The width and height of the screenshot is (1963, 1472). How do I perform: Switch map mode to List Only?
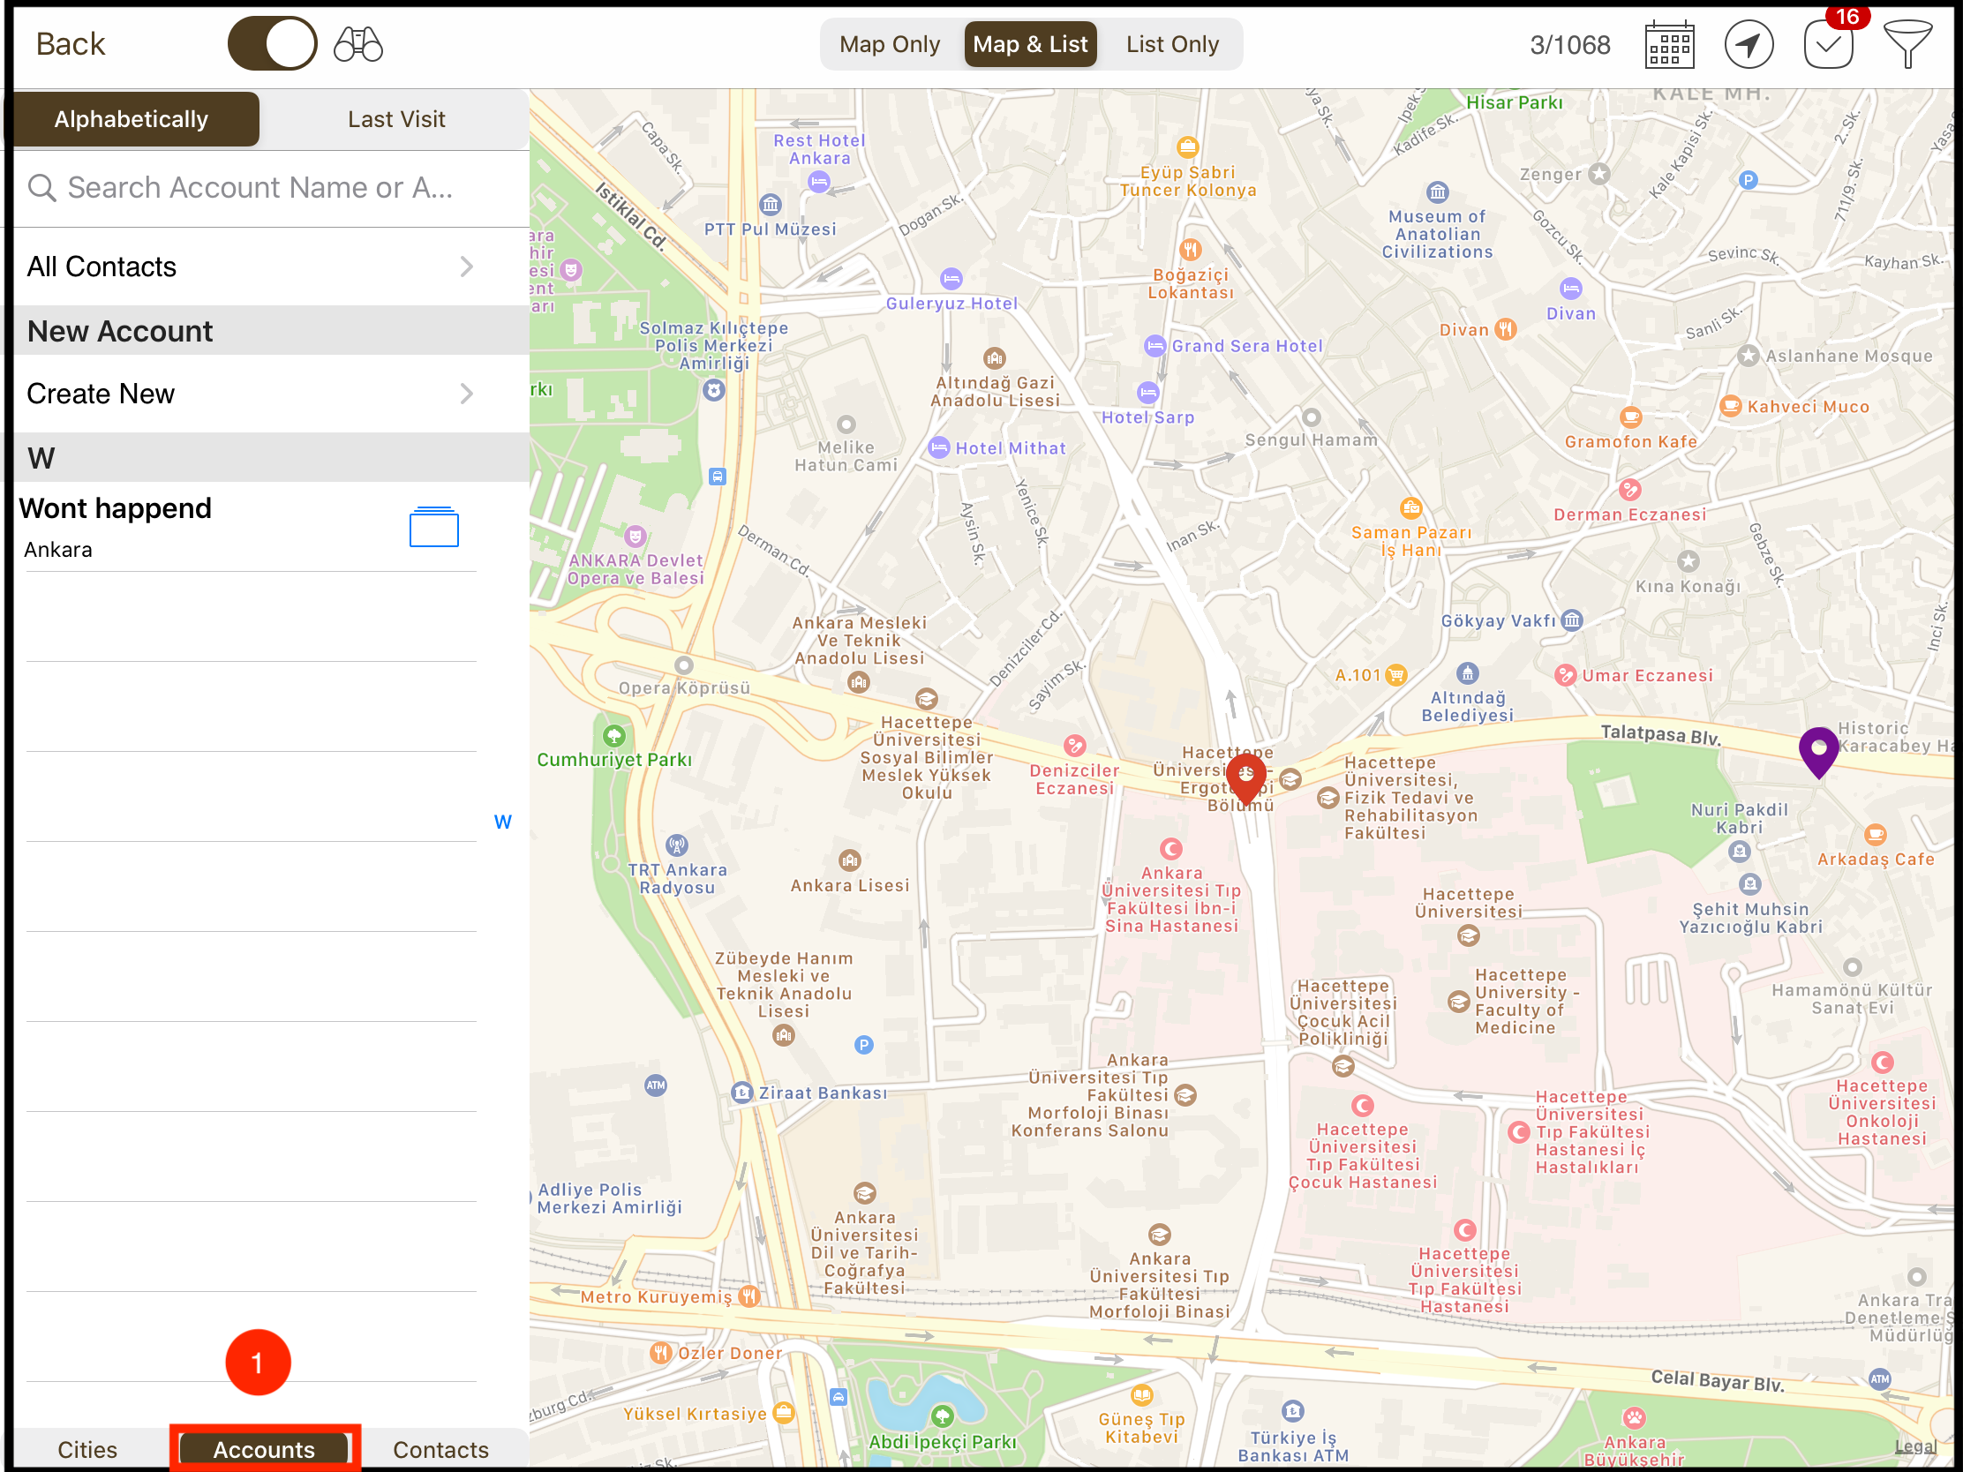[1172, 43]
